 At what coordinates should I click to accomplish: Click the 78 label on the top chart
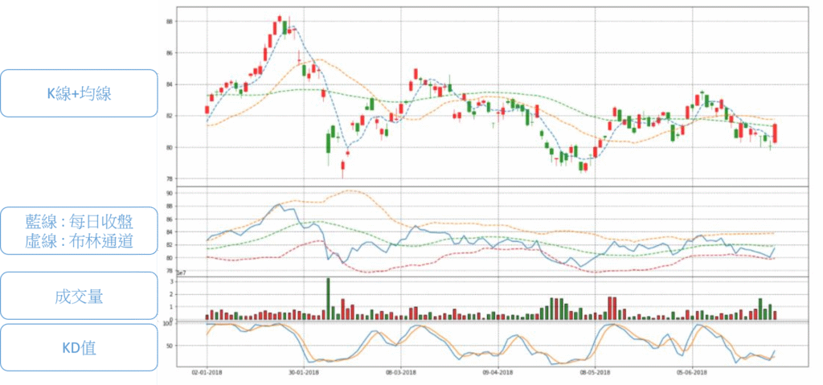click(170, 178)
